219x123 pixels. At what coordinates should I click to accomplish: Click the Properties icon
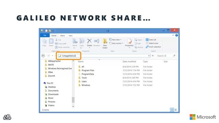point(129,41)
